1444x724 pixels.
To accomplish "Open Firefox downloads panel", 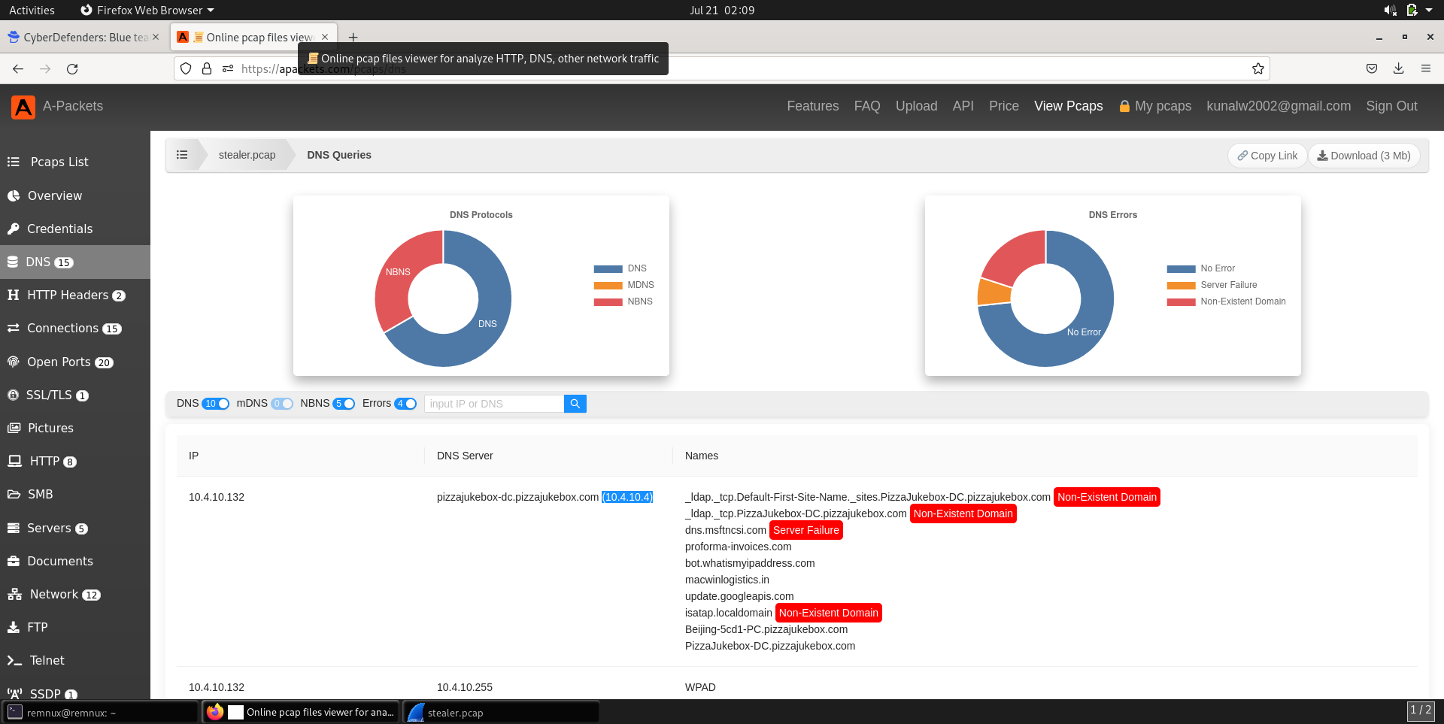I will [1398, 69].
